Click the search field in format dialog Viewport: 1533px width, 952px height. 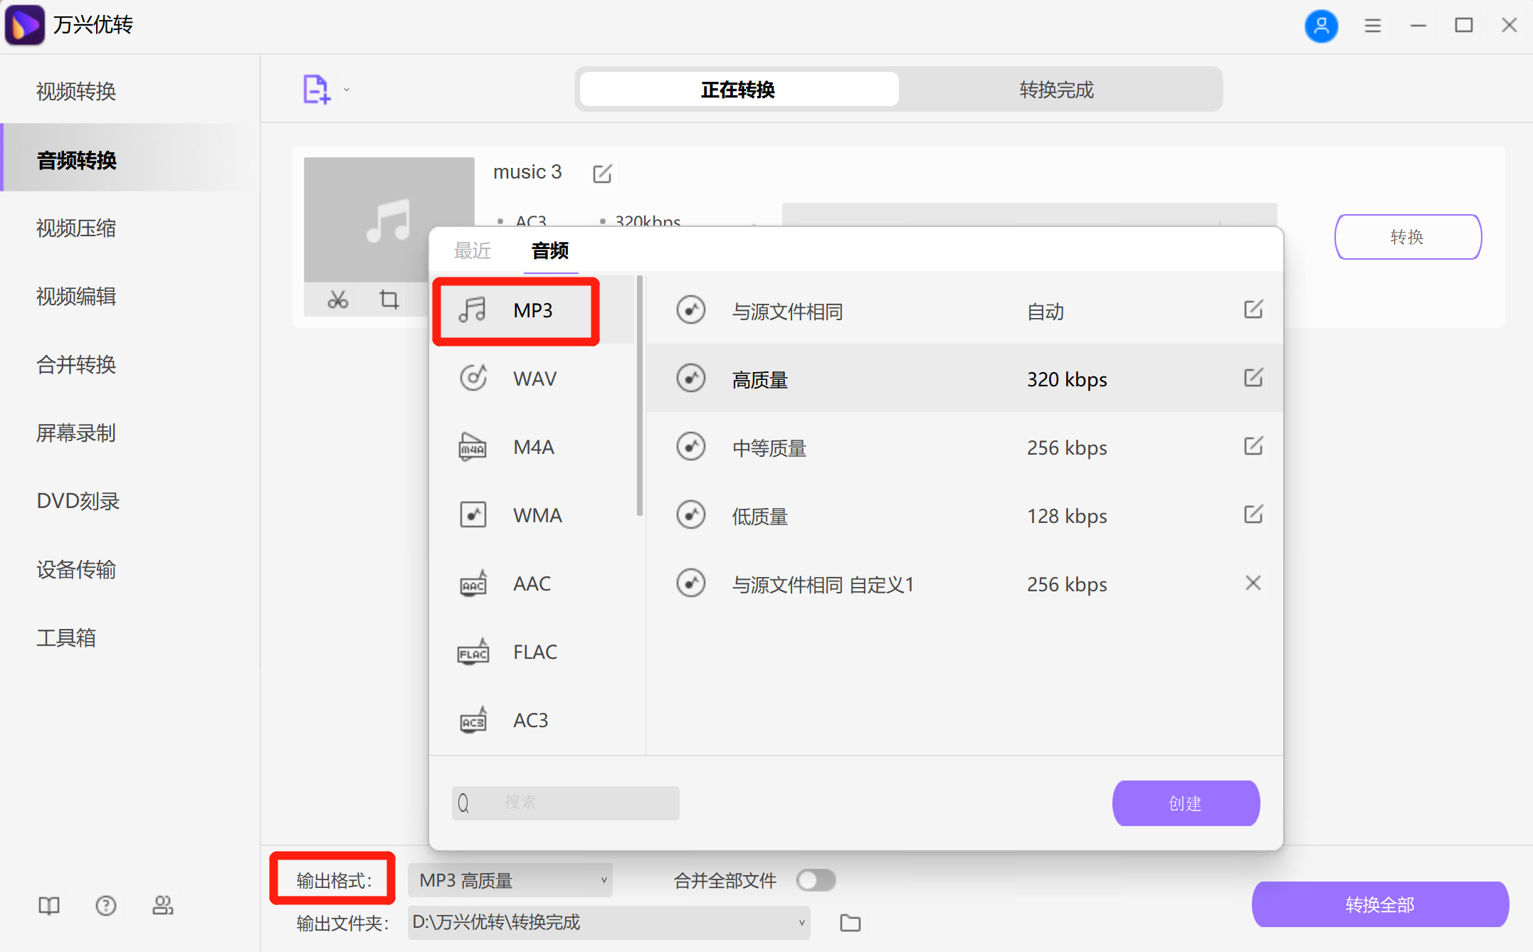[x=565, y=803]
